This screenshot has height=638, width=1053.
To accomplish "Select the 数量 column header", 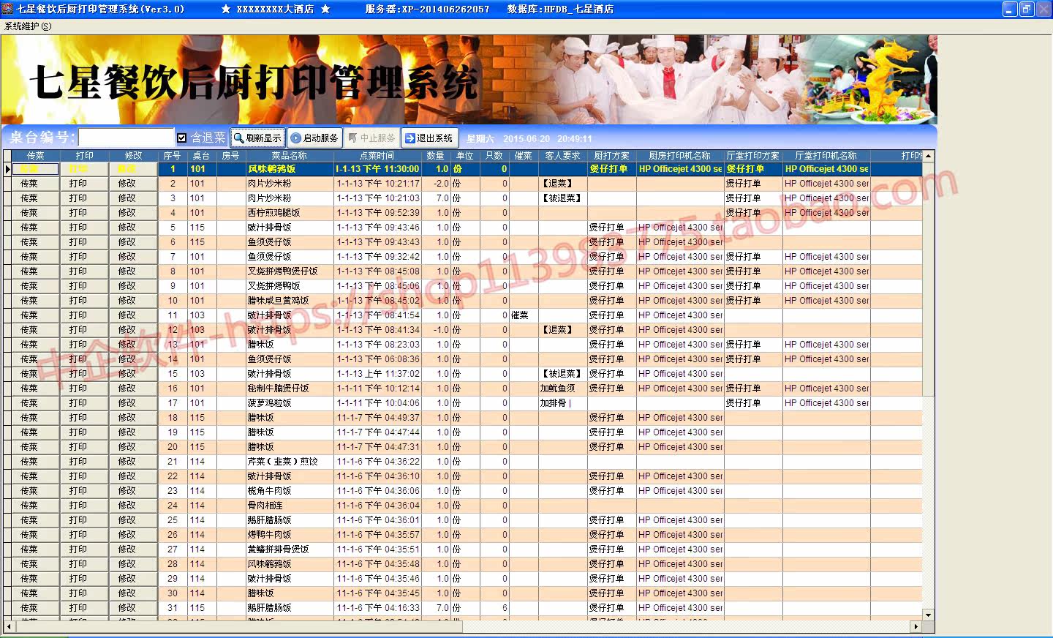I will (x=436, y=156).
